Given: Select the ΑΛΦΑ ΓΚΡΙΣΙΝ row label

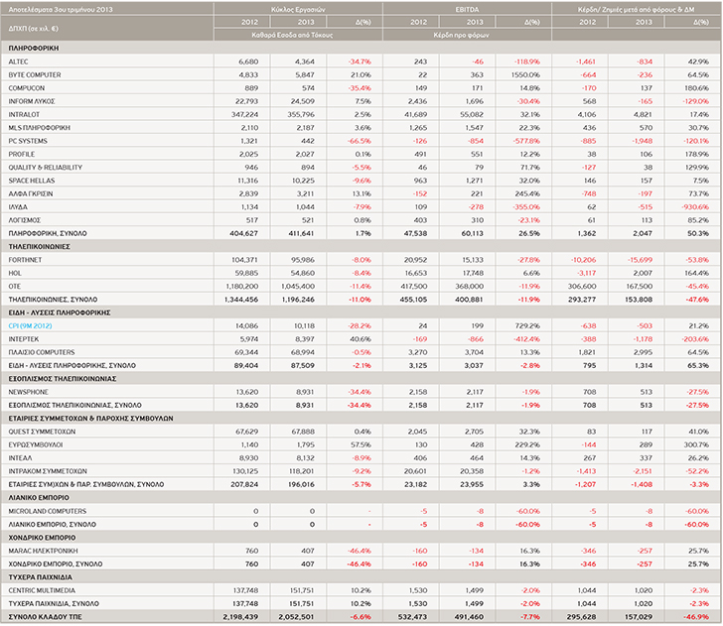Looking at the screenshot, I should (31, 193).
